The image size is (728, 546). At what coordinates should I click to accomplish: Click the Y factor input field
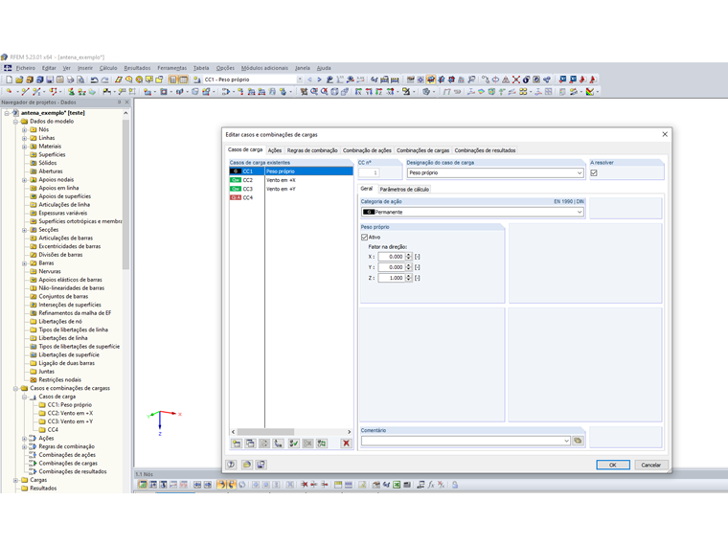coord(392,267)
